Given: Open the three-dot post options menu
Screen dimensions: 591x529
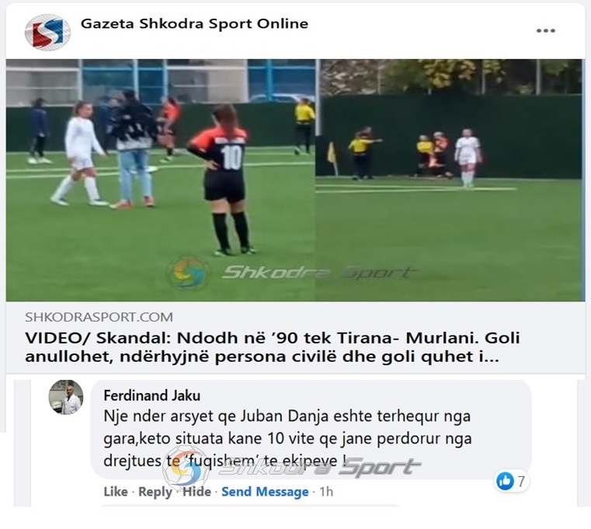Looking at the screenshot, I should [545, 30].
